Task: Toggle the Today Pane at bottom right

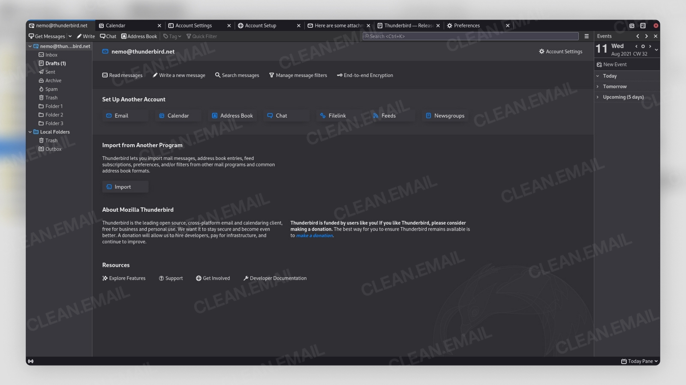Action: 638,361
